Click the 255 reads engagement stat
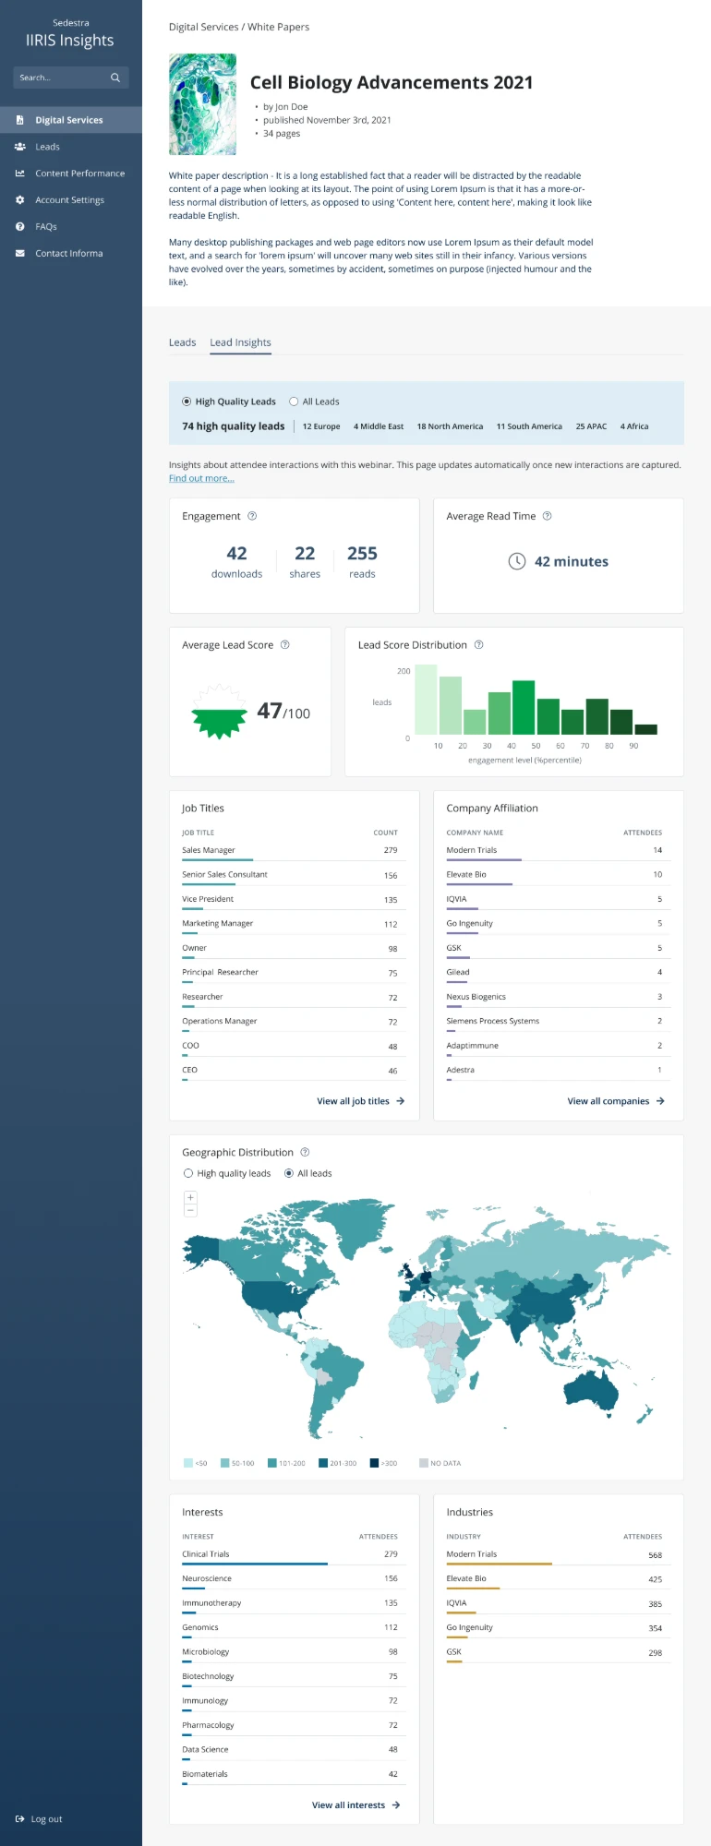This screenshot has width=711, height=1846. point(362,561)
